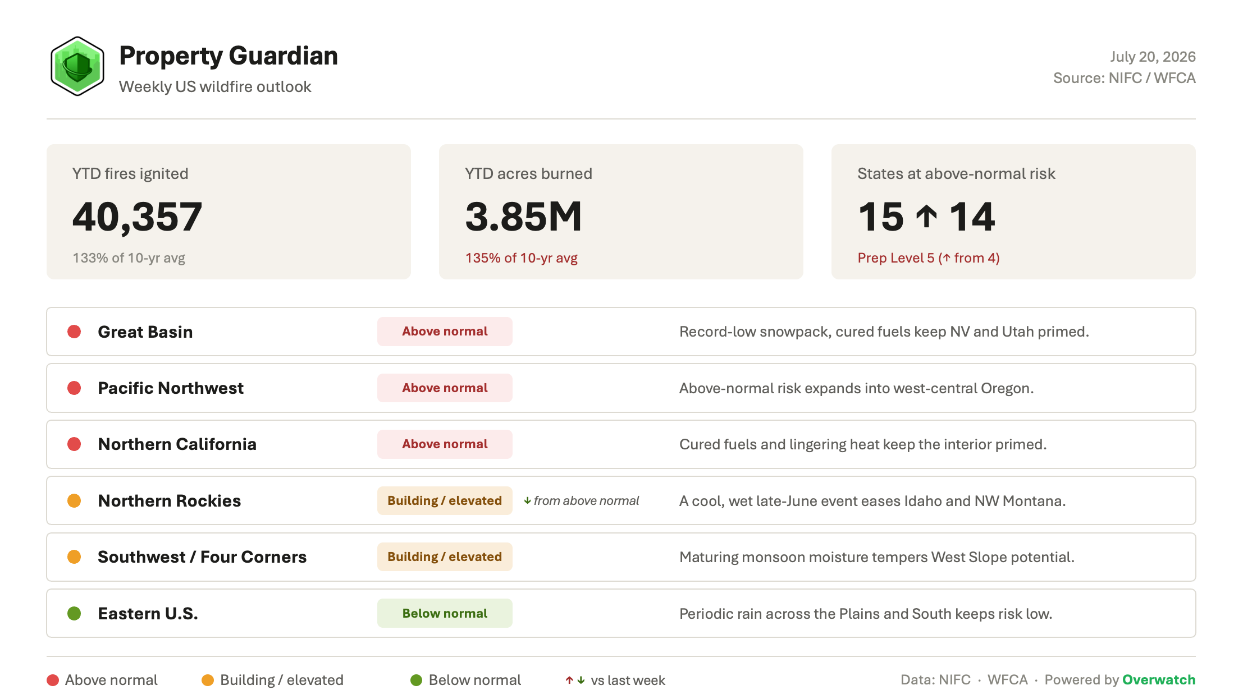Click '135% of 10-yr avg' in red
Viewport: 1243px width, 699px height.
(521, 258)
